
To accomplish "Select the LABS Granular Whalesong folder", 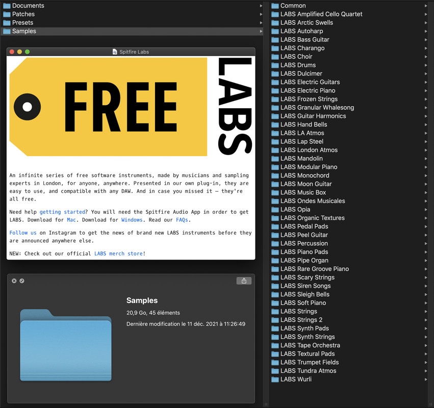I will 349,108.
